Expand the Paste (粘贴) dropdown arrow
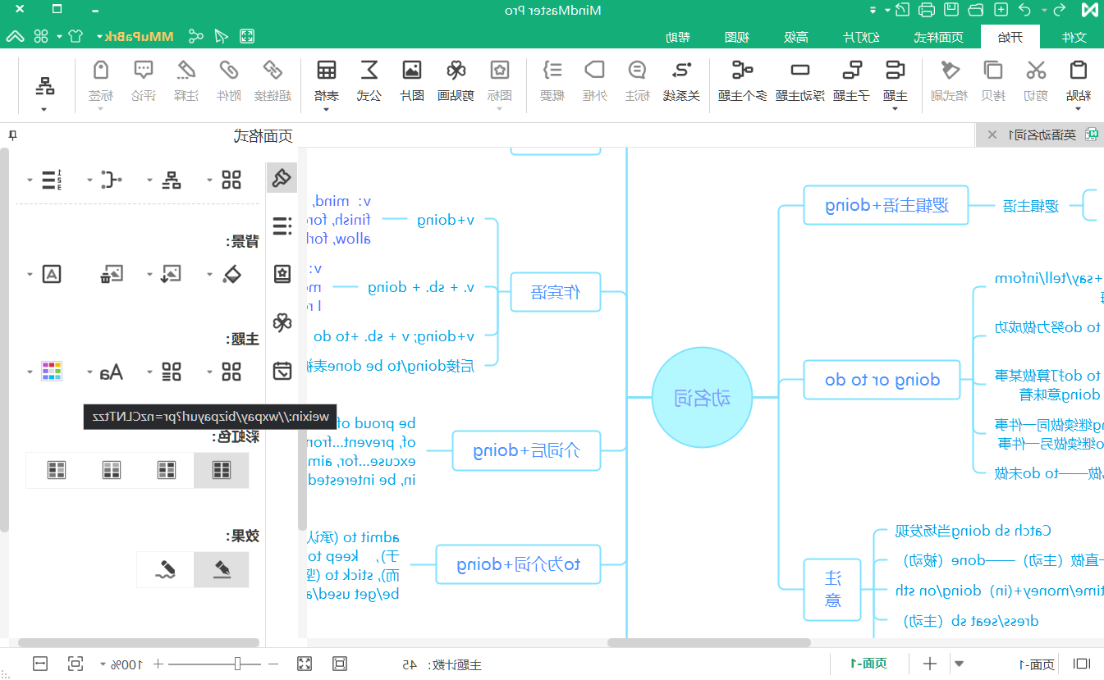The height and width of the screenshot is (680, 1104). point(1079,109)
